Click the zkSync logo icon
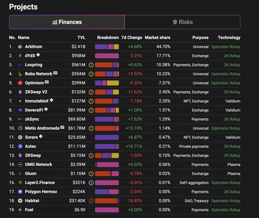 coord(20,119)
